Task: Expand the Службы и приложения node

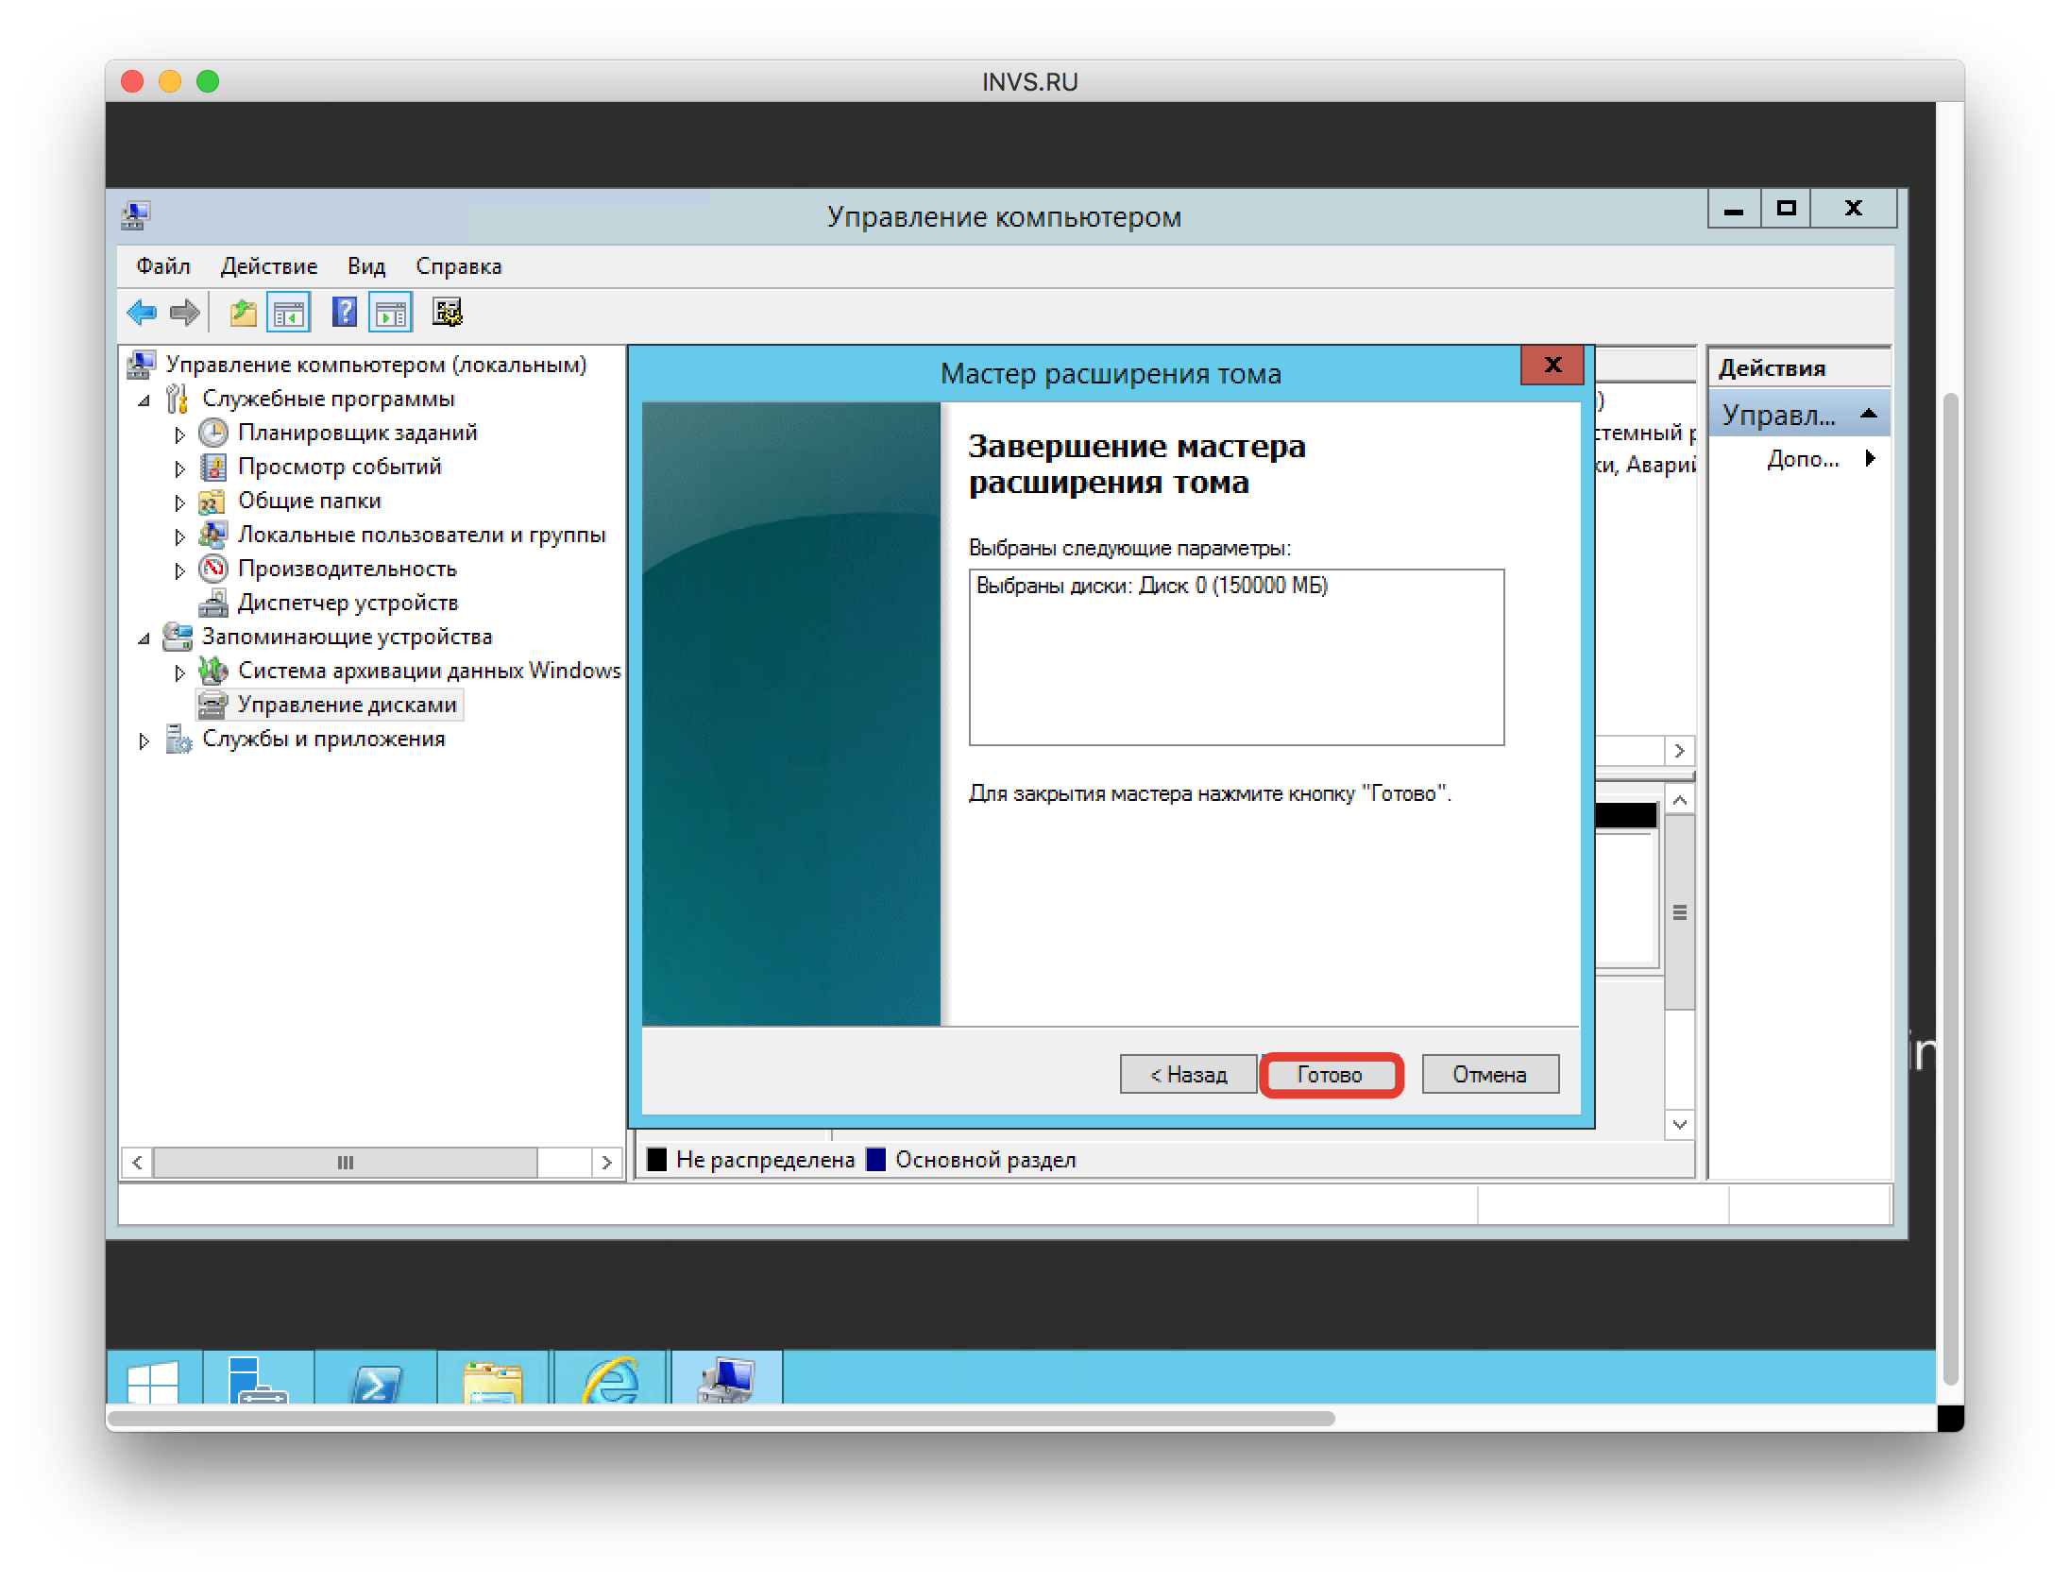Action: [144, 740]
